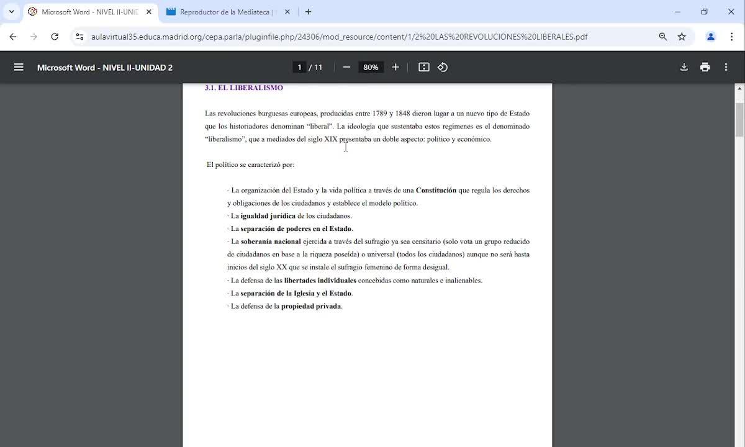This screenshot has width=745, height=447.
Task: Switch to Microsoft Word - NIVEL II-UNIDAD tab
Action: [90, 12]
